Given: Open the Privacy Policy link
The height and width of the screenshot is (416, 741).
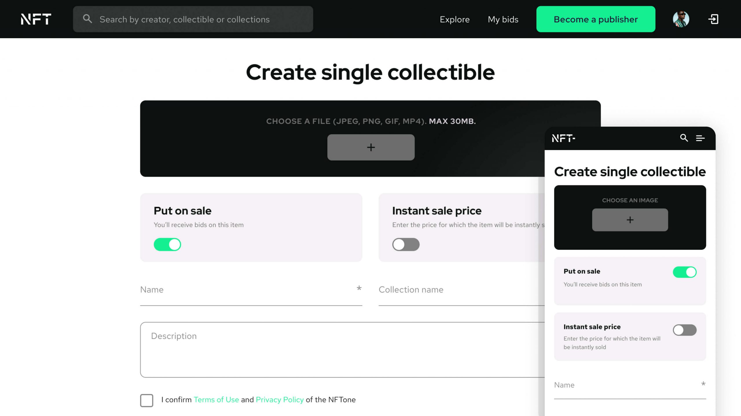Looking at the screenshot, I should 280,400.
